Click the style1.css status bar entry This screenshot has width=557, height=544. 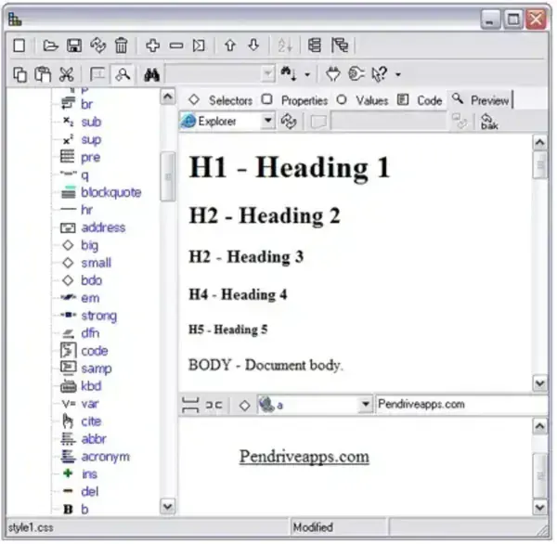(x=31, y=527)
